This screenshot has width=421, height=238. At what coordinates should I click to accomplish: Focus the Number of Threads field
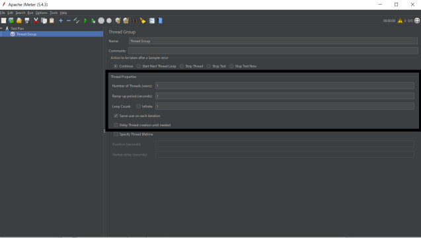285,86
